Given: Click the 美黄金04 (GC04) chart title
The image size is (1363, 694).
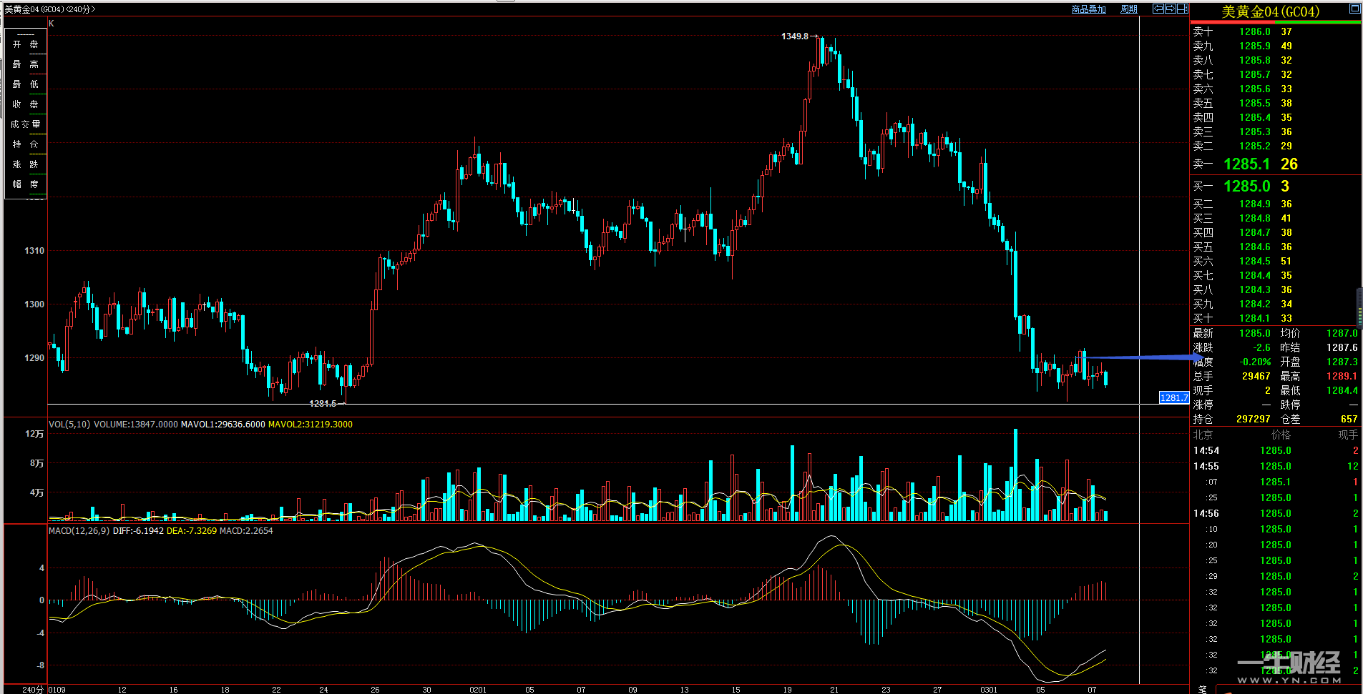Looking at the screenshot, I should click(50, 9).
